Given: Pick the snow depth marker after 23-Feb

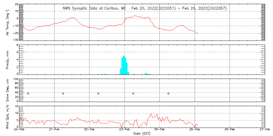Looking at the screenshot, I should pos(133,94).
